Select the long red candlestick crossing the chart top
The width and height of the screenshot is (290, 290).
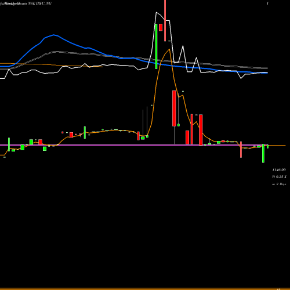165,20
